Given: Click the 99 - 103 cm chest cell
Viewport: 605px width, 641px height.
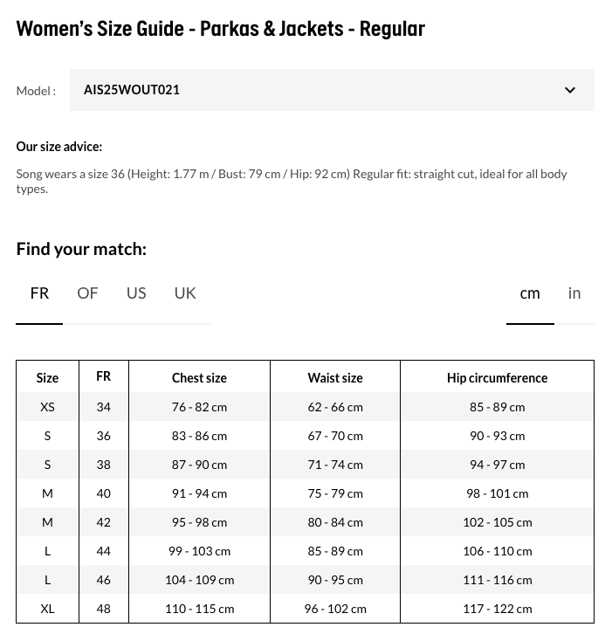Looking at the screenshot, I should (200, 551).
